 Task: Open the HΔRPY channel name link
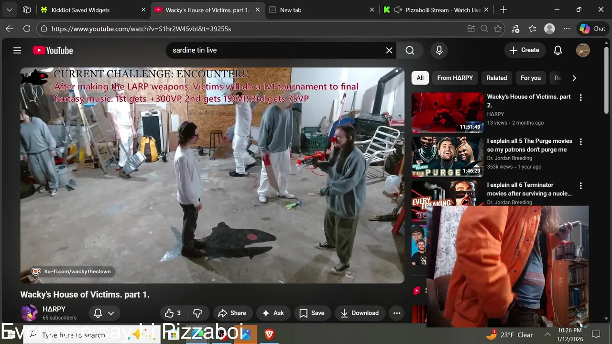click(x=54, y=309)
